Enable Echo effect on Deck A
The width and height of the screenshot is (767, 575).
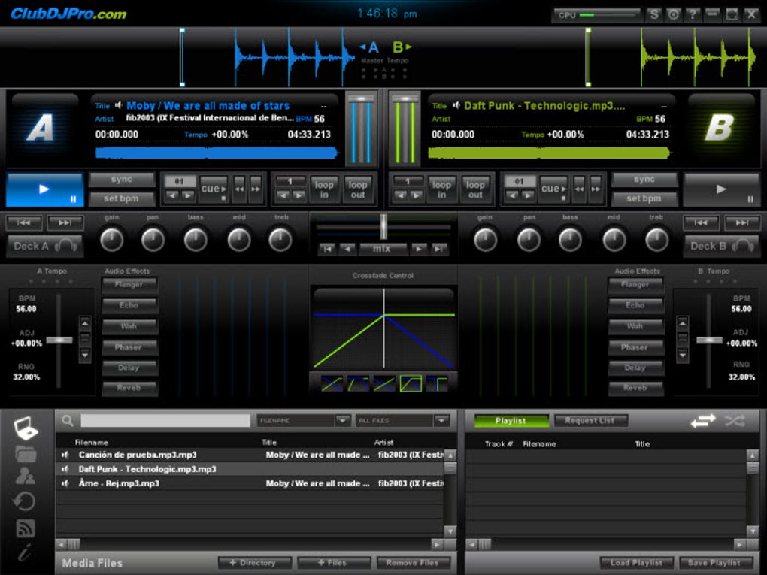pyautogui.click(x=129, y=305)
